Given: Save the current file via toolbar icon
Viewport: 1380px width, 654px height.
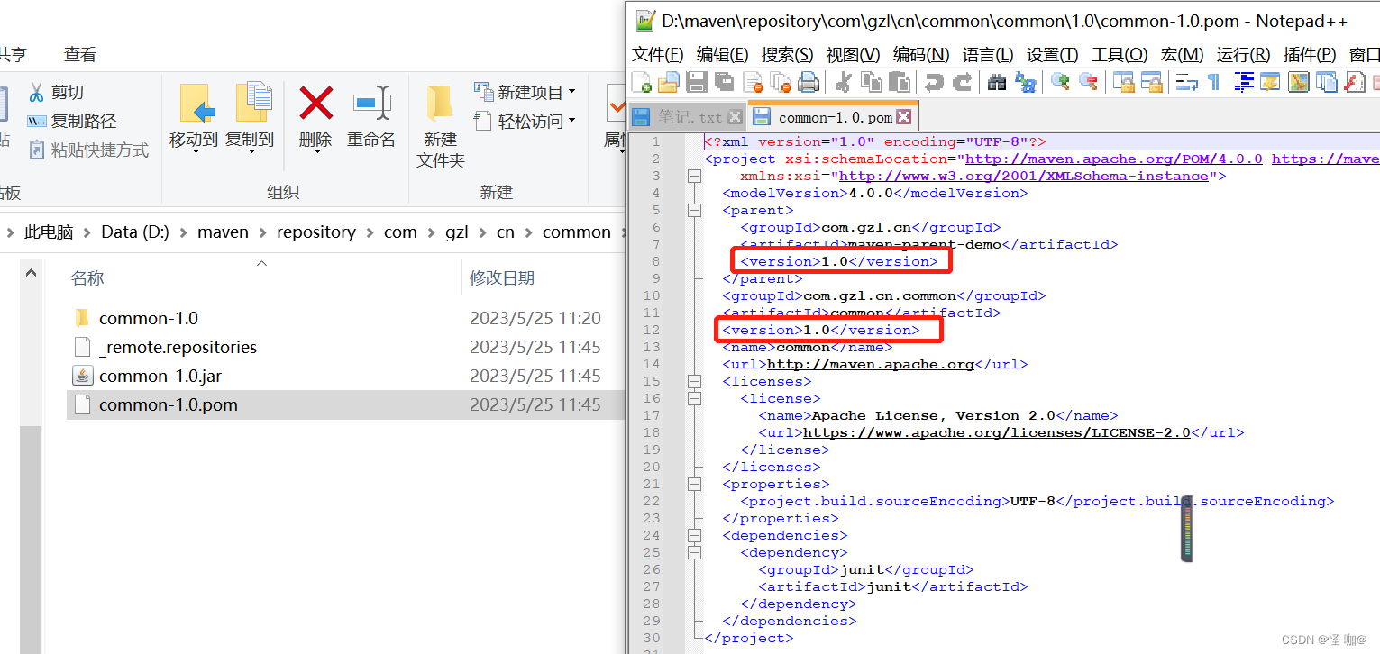Looking at the screenshot, I should coord(696,82).
